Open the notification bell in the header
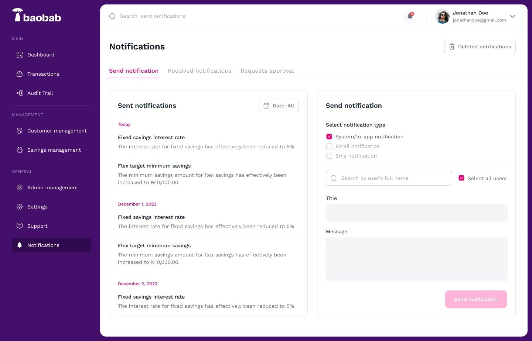The width and height of the screenshot is (532, 341). (x=410, y=16)
